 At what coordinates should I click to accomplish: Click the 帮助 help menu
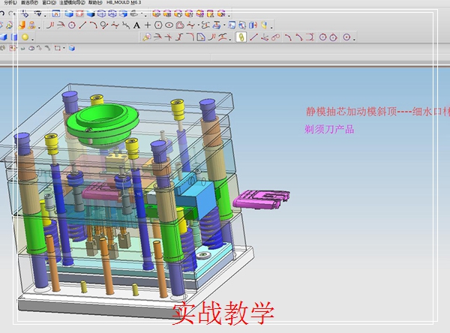point(95,3)
